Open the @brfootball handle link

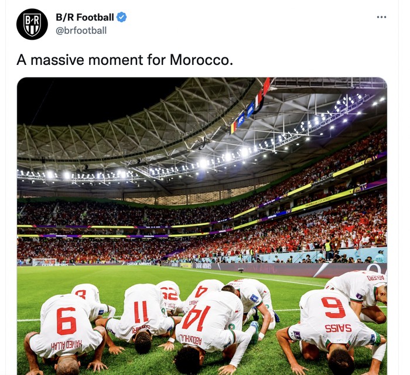click(81, 30)
